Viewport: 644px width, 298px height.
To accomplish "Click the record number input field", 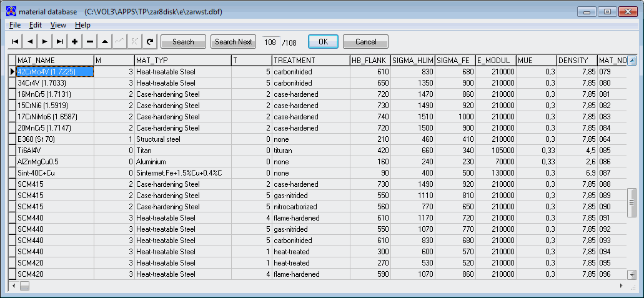I will 270,42.
